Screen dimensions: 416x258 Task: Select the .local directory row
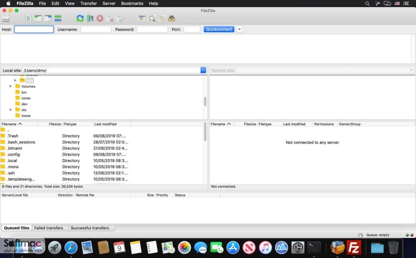pos(102,161)
